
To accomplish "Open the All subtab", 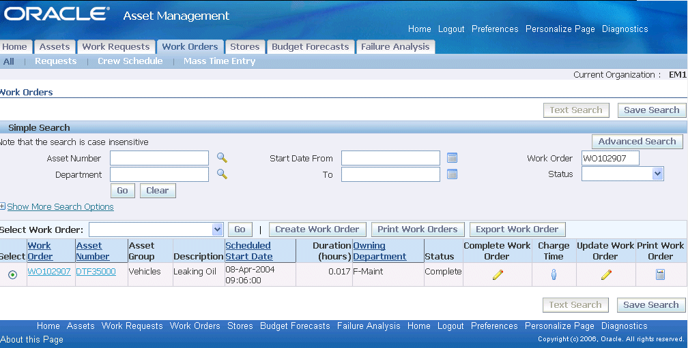I will pyautogui.click(x=9, y=61).
